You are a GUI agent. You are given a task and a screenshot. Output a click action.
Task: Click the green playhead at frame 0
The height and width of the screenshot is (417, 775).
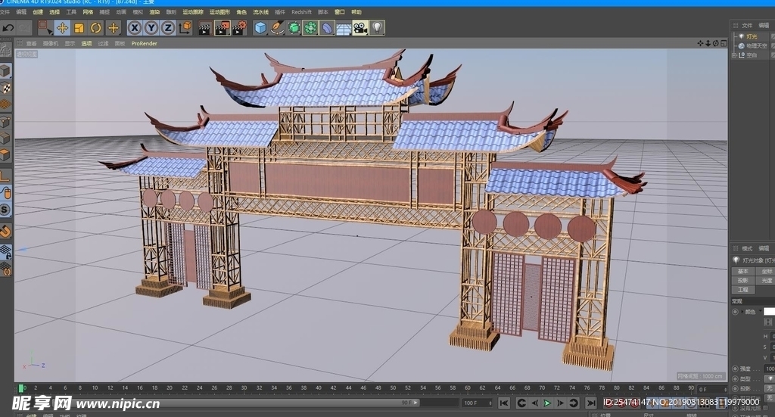click(x=21, y=388)
